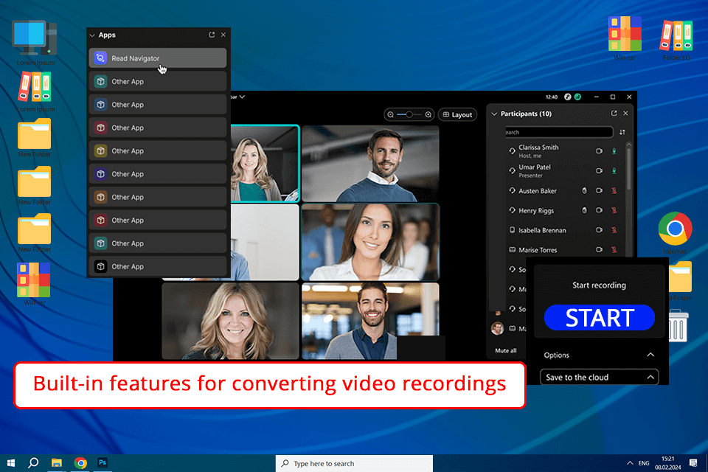This screenshot has width=708, height=472.
Task: Open Windows Start menu
Action: (11, 463)
